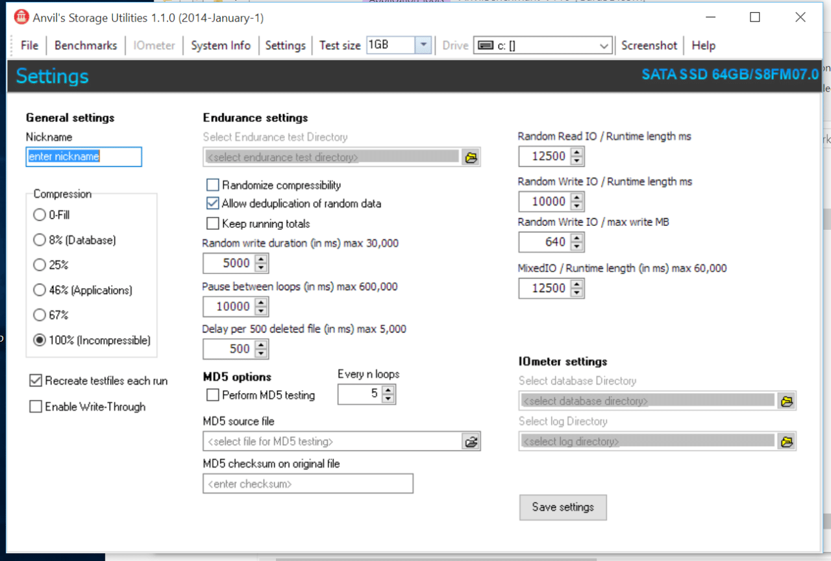Click the MD5 source file browse icon
Image resolution: width=831 pixels, height=561 pixels.
[471, 442]
